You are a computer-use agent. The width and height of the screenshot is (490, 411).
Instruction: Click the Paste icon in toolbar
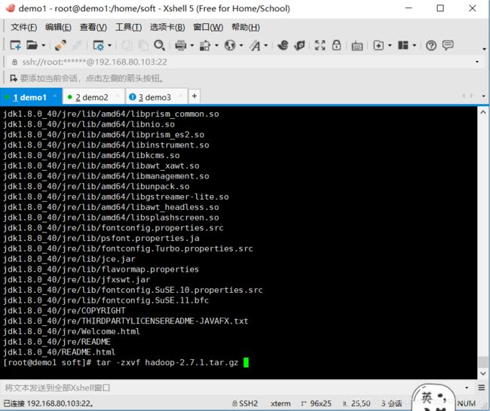click(x=143, y=46)
